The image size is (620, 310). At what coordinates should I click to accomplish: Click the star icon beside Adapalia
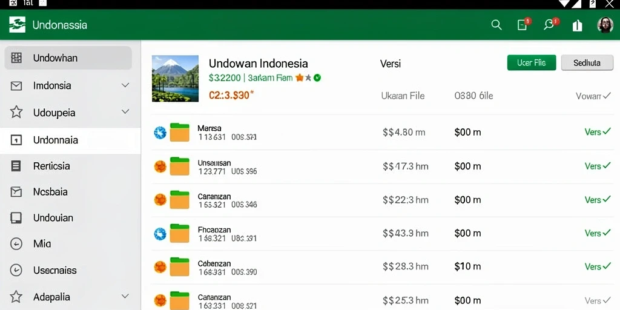click(x=16, y=297)
